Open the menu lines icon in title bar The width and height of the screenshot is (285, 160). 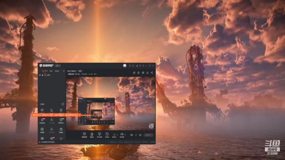144,66
